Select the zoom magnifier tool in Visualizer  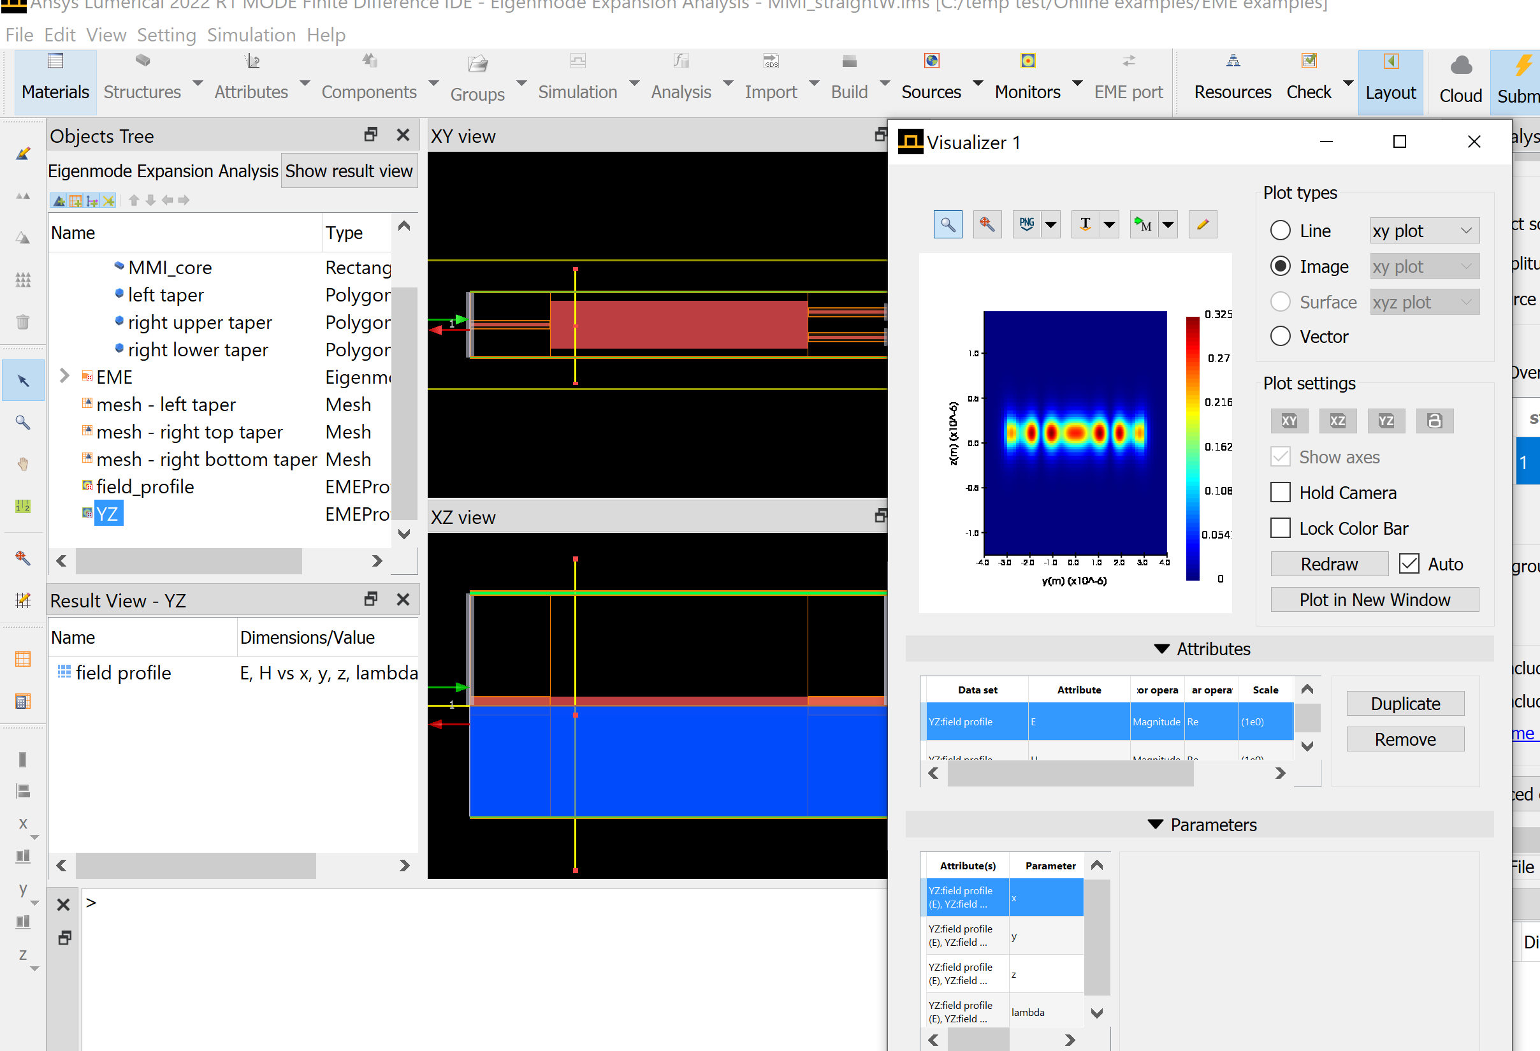click(948, 224)
